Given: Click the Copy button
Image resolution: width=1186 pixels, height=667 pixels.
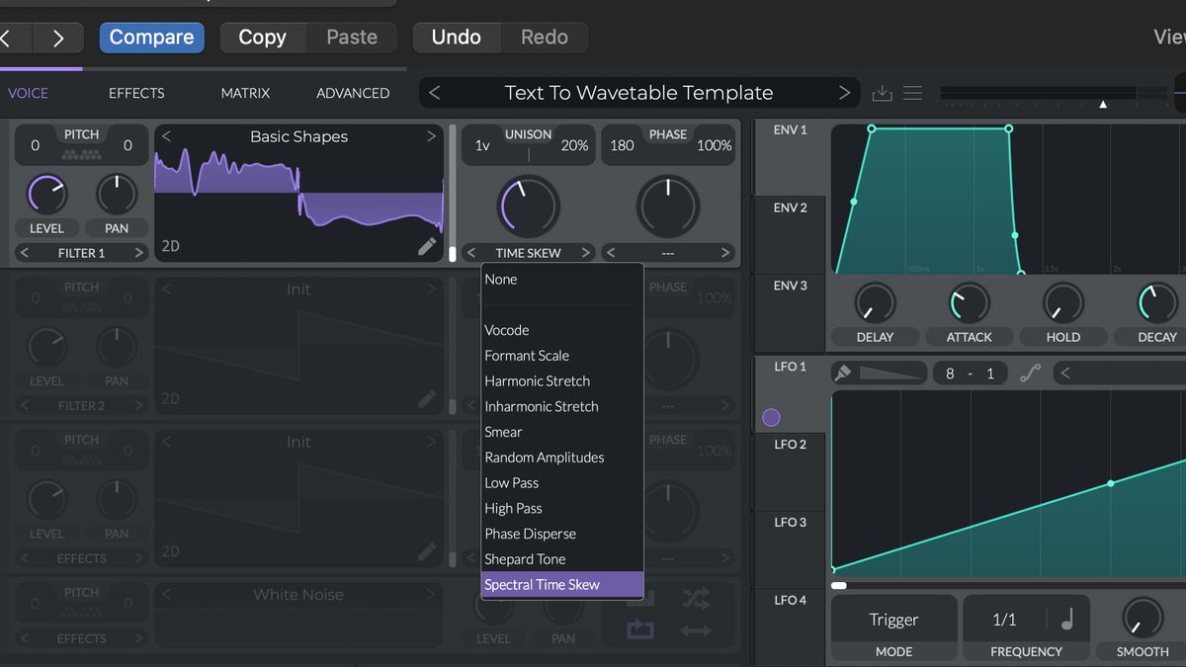Looking at the screenshot, I should 262,39.
